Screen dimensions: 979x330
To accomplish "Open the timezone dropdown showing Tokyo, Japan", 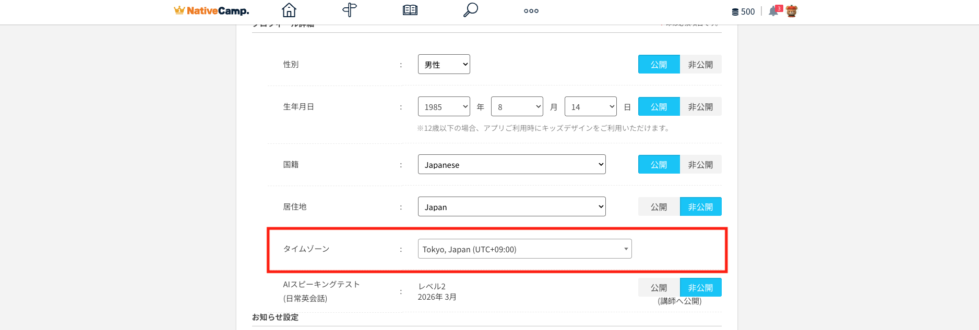I will tap(524, 249).
